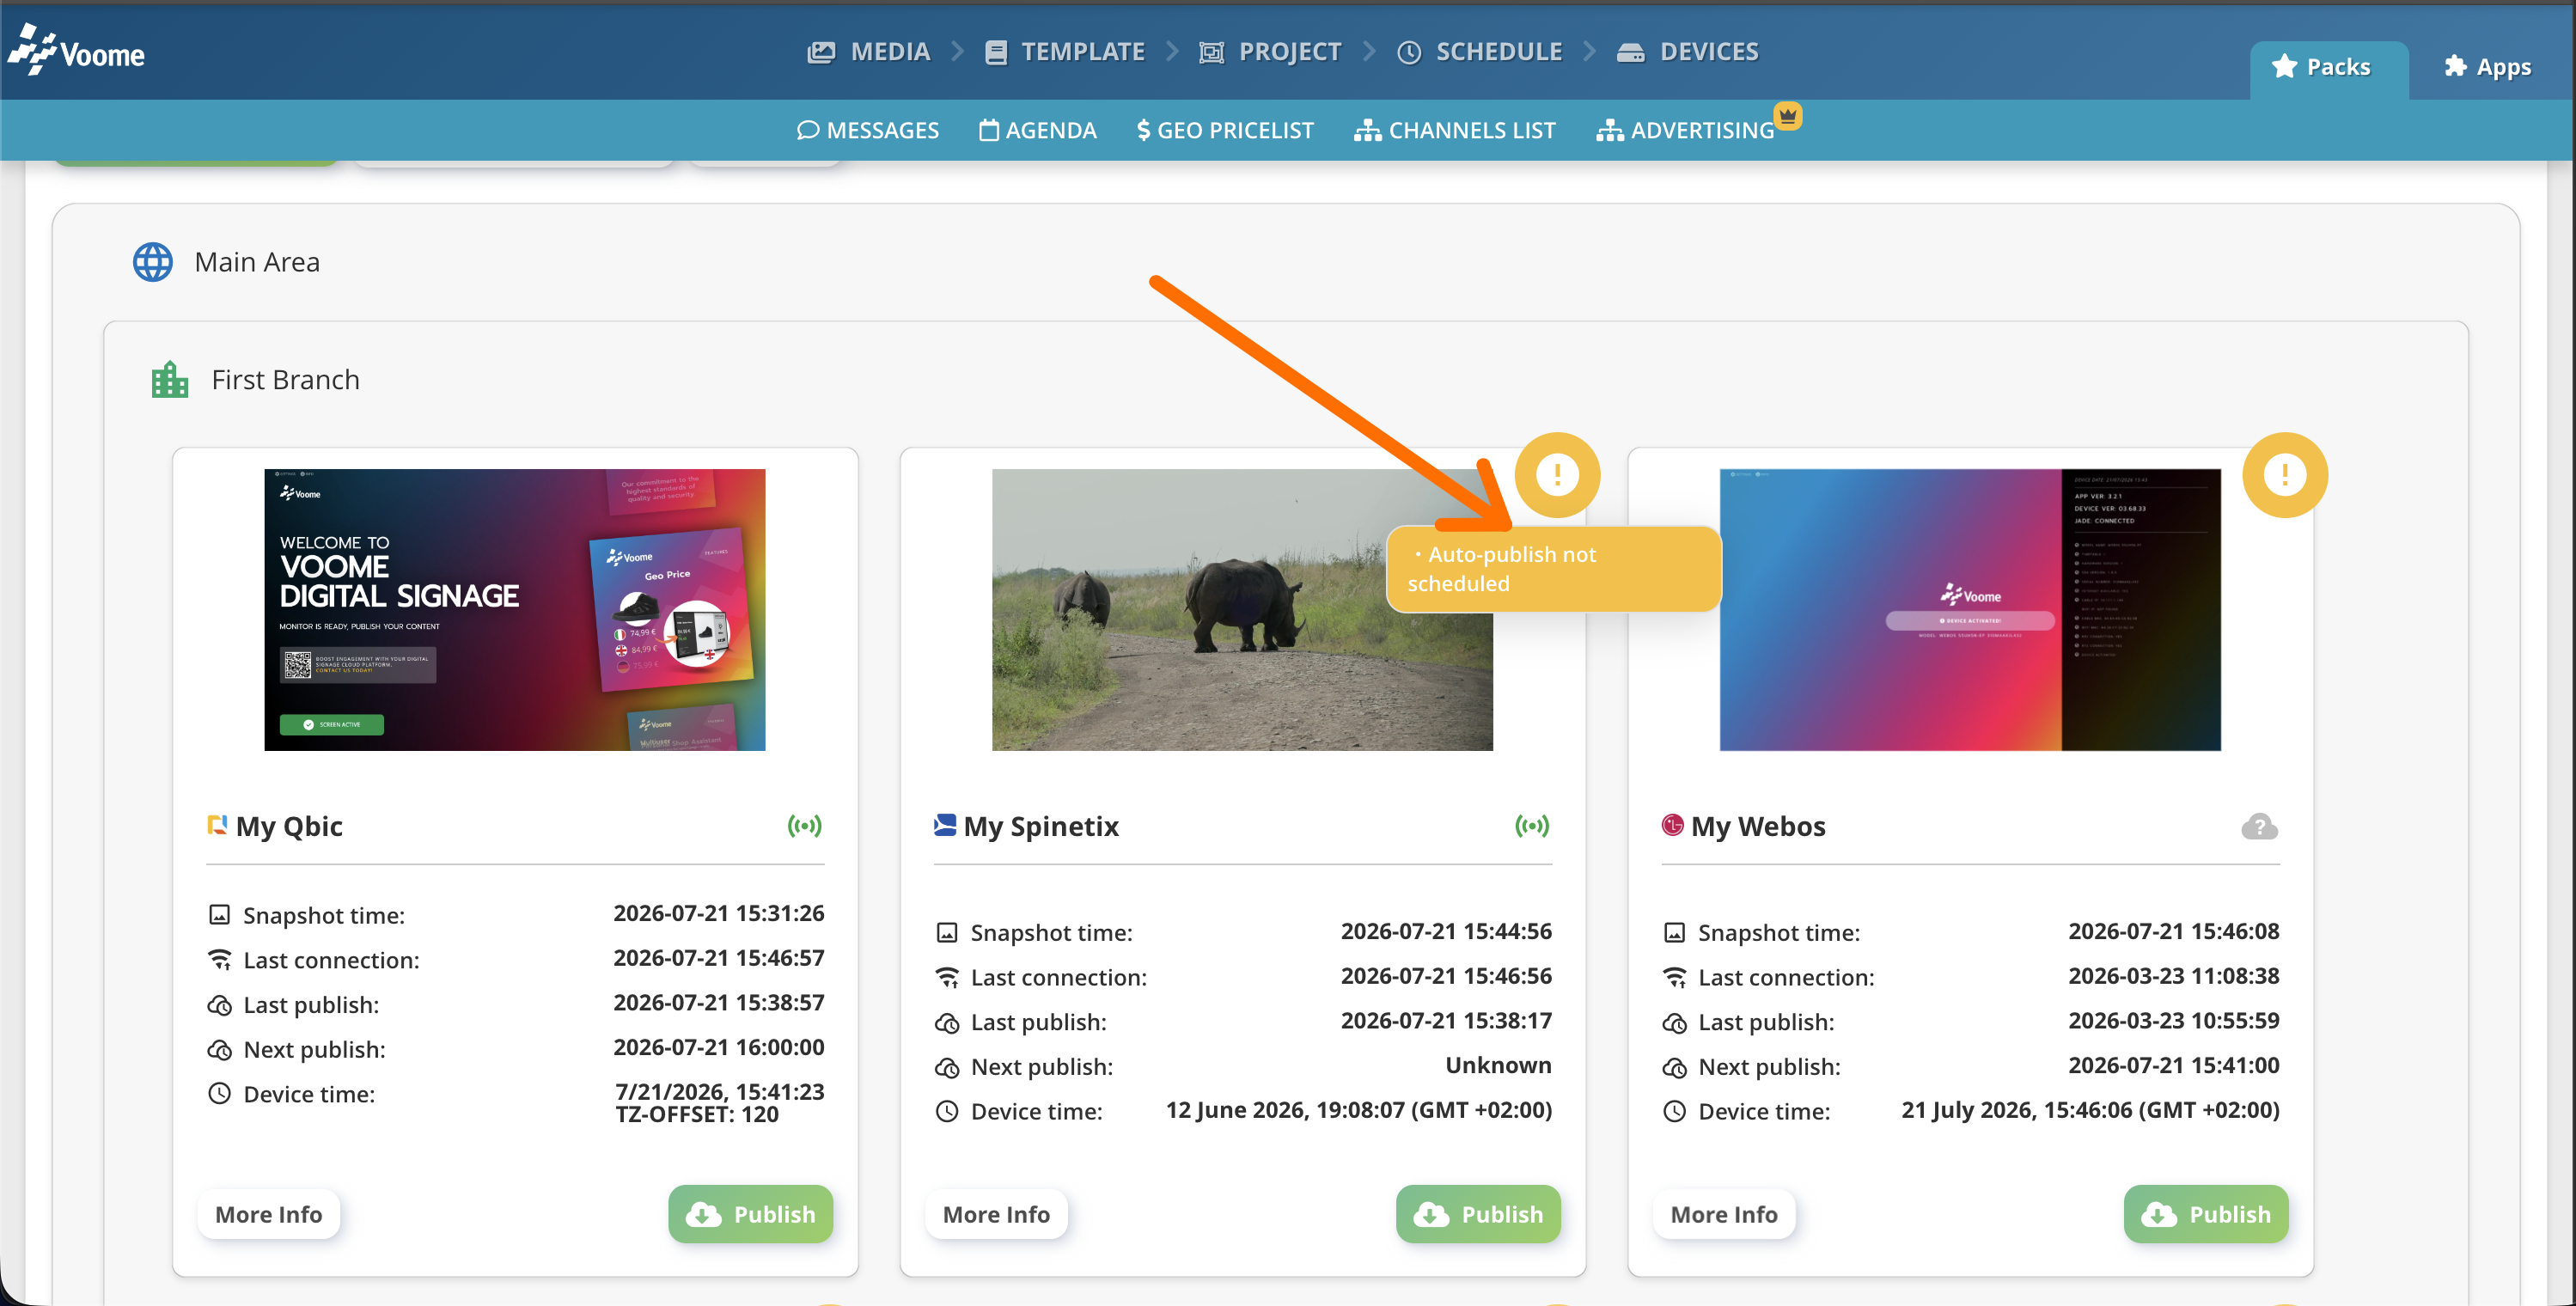Click the warning badge on My Spinetix card

tap(1557, 474)
